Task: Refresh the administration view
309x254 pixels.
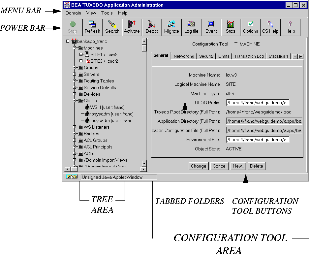Action: click(x=92, y=27)
